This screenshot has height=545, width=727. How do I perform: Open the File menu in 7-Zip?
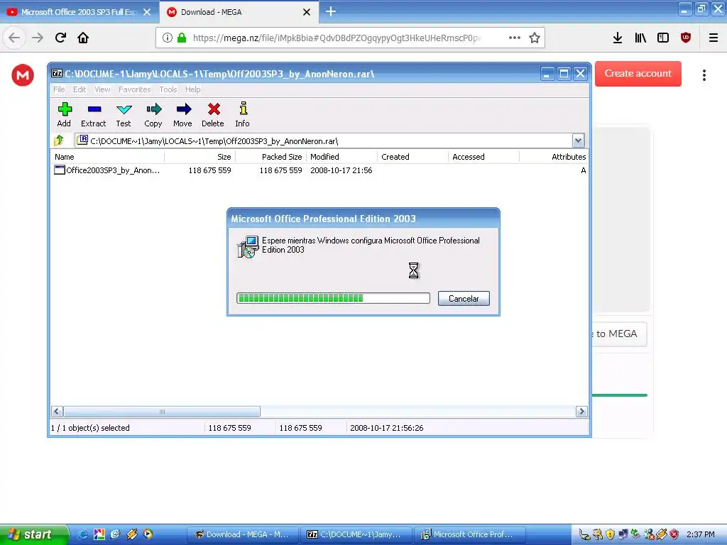(x=59, y=89)
